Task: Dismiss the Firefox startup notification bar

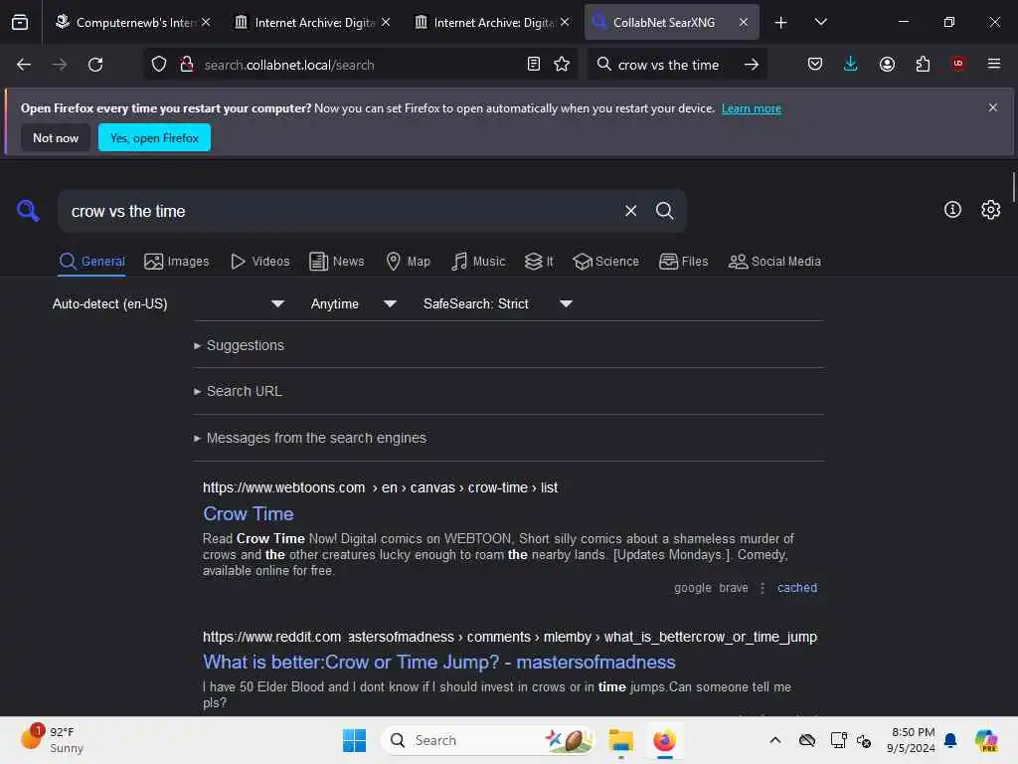Action: [x=993, y=107]
